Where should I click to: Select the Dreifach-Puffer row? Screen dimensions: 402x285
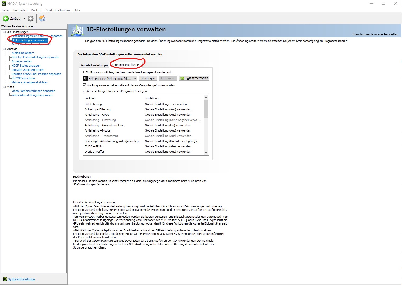click(x=143, y=152)
